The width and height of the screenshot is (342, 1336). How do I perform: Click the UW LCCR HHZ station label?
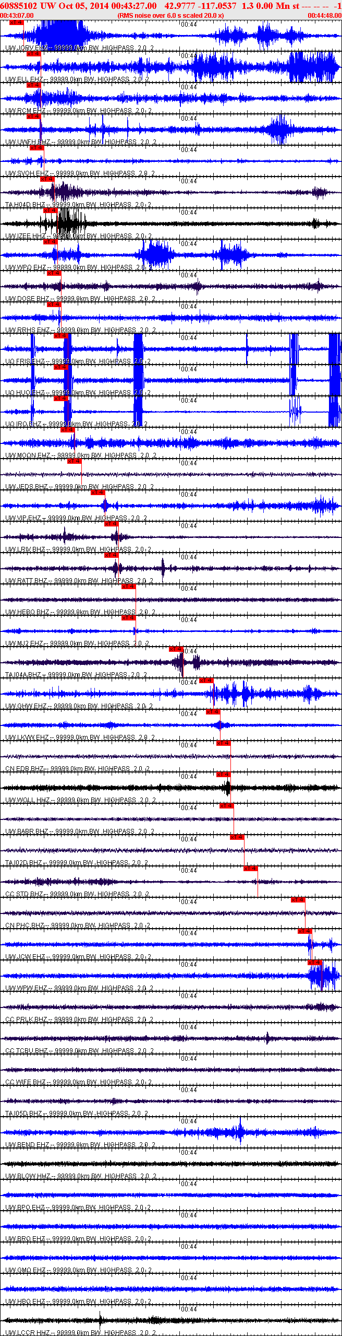tap(28, 1333)
